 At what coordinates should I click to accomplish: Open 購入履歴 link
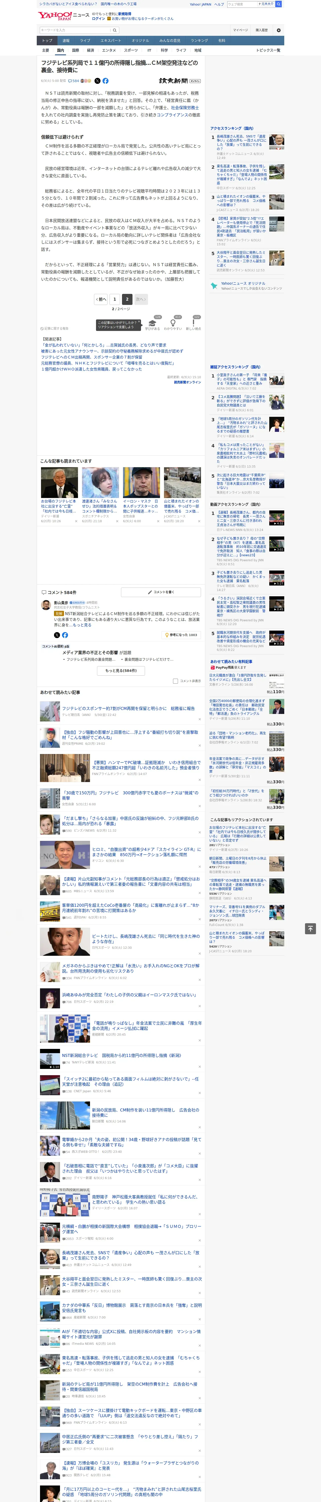tap(261, 30)
